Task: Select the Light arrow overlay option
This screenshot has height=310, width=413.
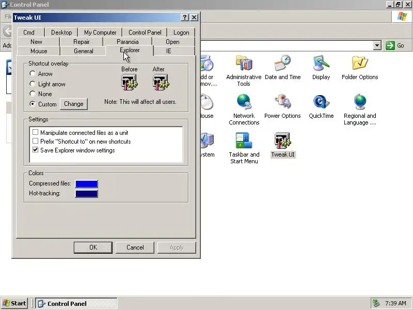Action: (x=33, y=84)
